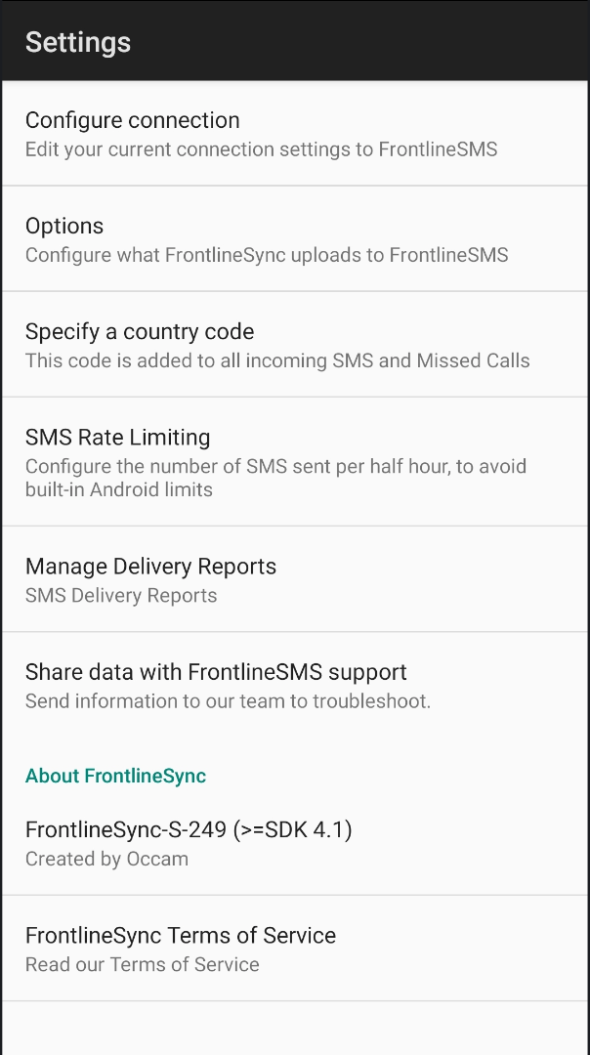590x1055 pixels.
Task: Tap the 'Edit your current connection settings' description
Action: [261, 149]
